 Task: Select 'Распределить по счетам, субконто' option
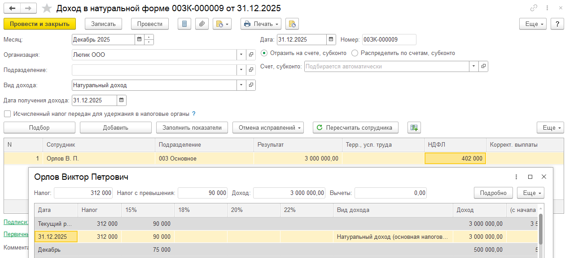(355, 53)
